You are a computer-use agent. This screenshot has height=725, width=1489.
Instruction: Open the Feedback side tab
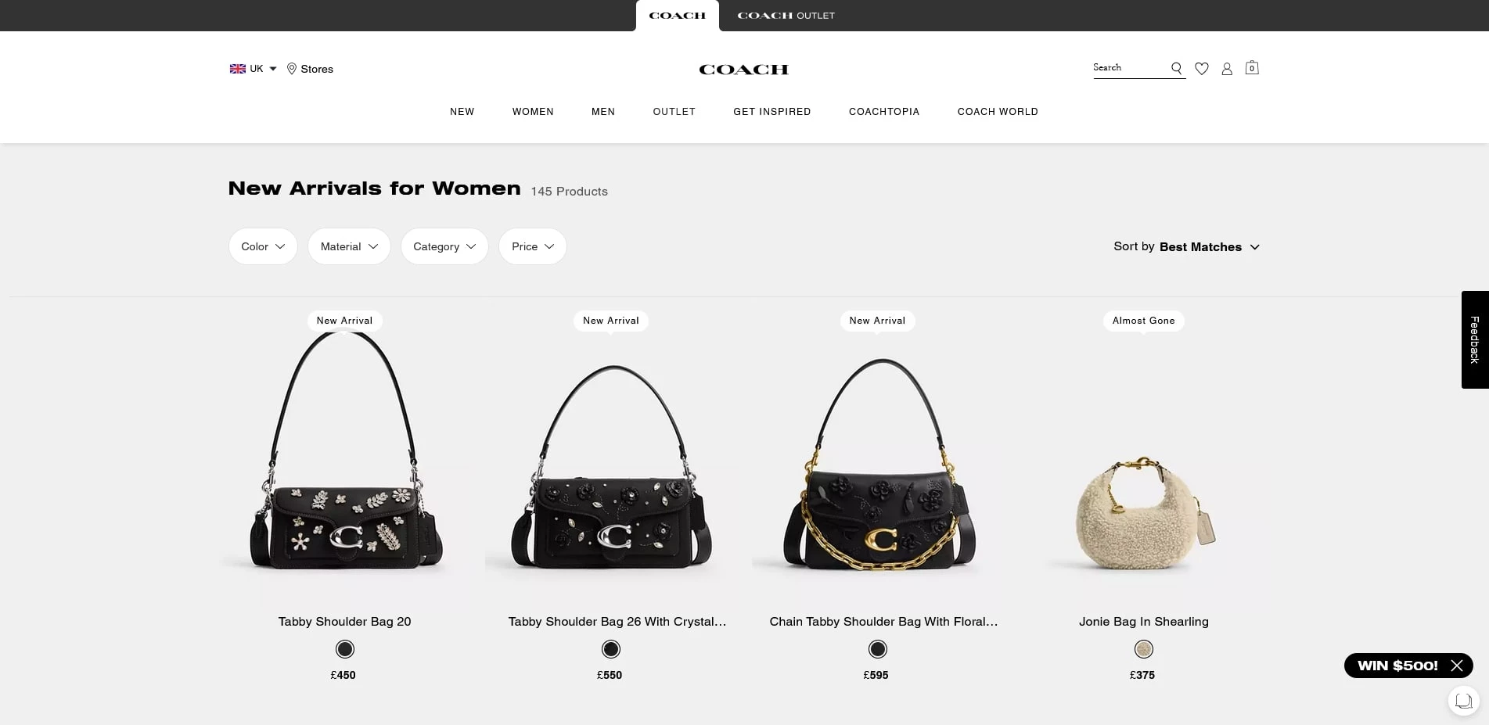pyautogui.click(x=1475, y=339)
